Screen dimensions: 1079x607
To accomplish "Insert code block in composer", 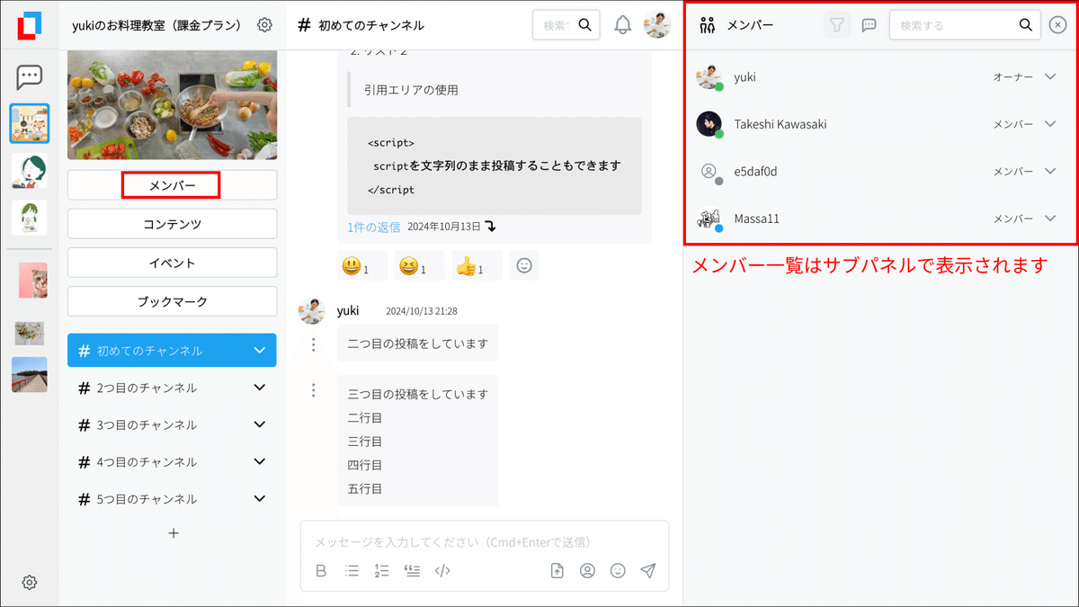I will click(x=441, y=570).
